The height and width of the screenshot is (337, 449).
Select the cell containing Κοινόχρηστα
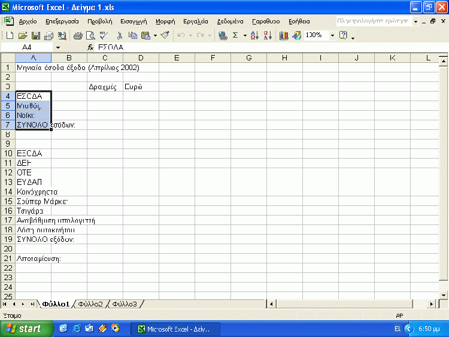[33, 192]
